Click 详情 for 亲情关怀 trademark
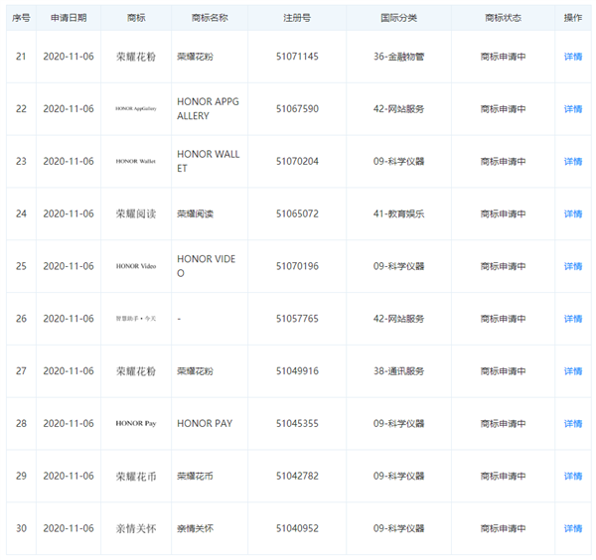596x560 pixels. click(x=573, y=529)
